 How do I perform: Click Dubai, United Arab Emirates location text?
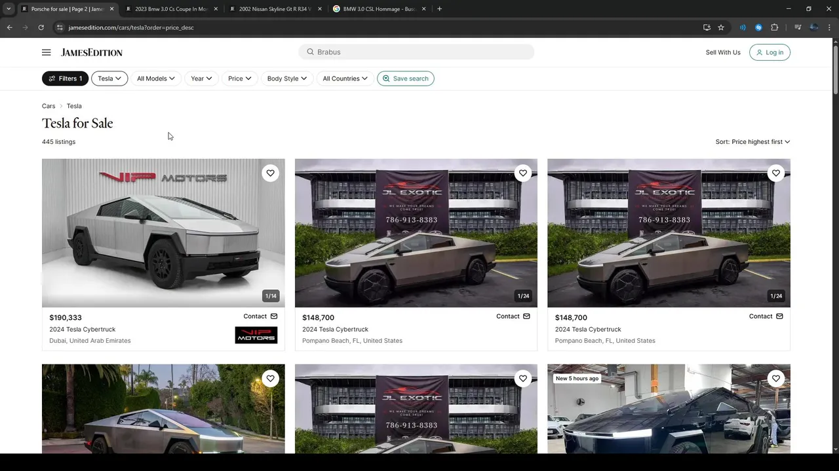90,341
